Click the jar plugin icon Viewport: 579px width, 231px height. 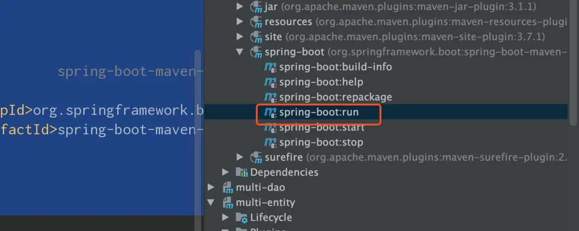pos(256,7)
